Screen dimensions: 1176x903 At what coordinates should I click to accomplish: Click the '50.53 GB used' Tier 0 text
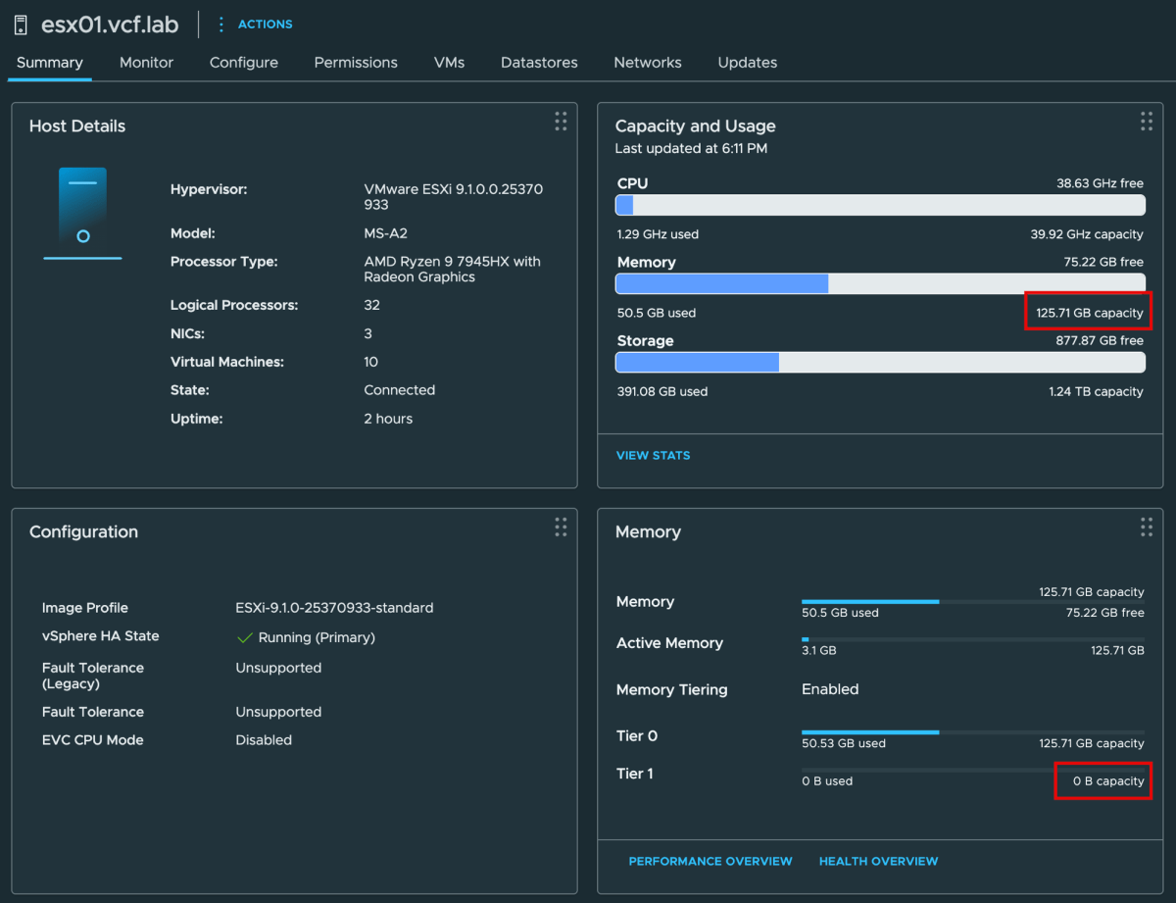[844, 743]
